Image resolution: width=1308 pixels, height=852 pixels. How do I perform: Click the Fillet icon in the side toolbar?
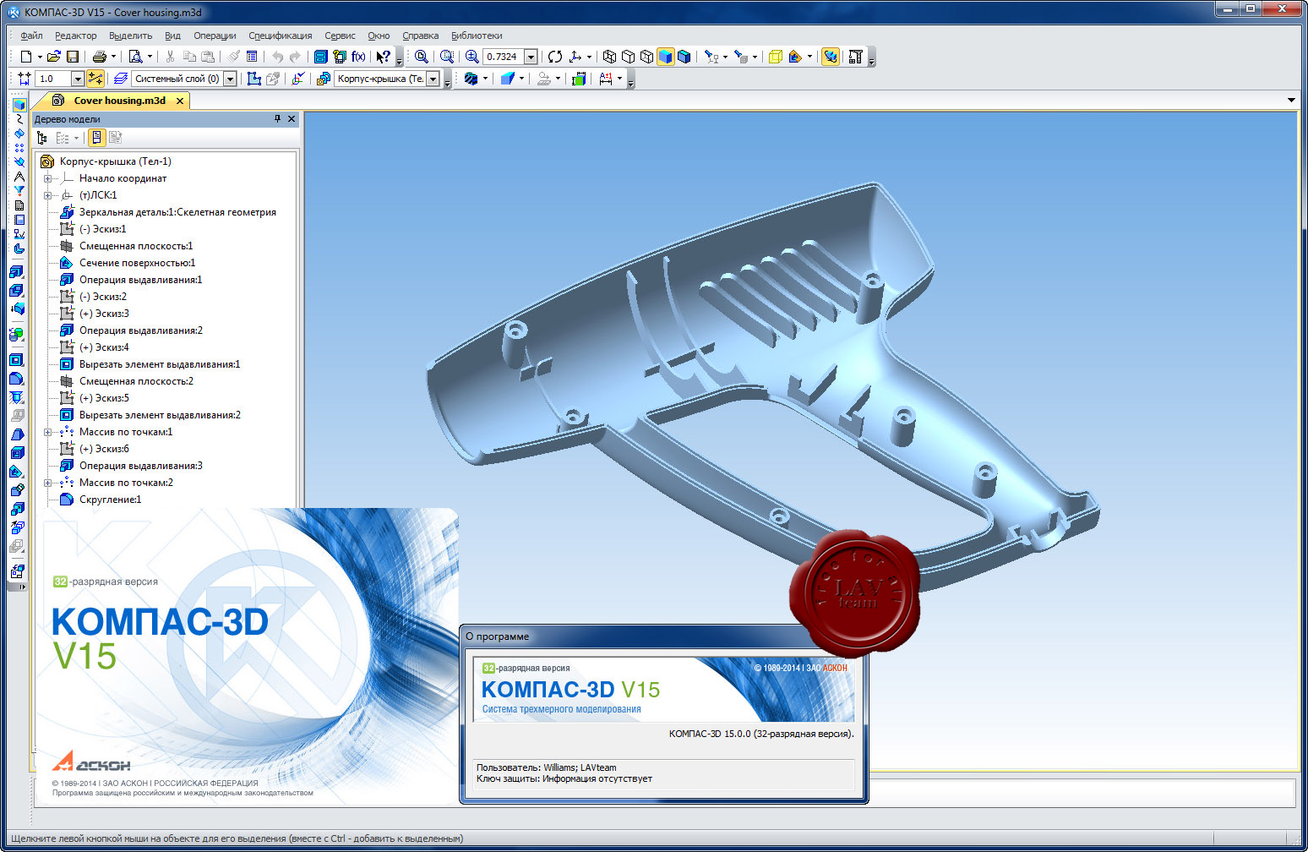[x=16, y=379]
